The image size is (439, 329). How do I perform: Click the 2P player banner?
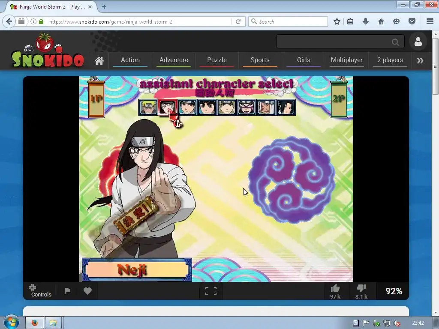tap(339, 98)
